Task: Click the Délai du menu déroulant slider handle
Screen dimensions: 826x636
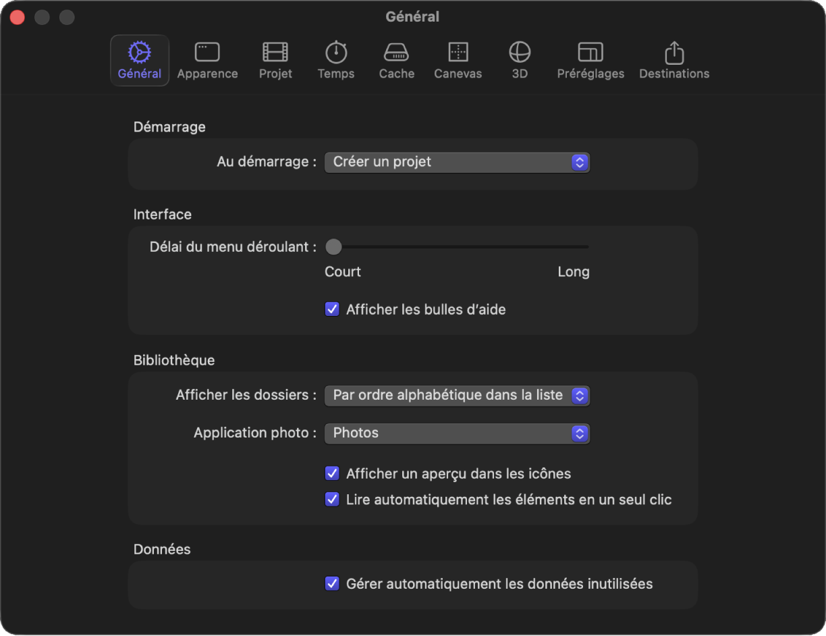Action: click(333, 247)
